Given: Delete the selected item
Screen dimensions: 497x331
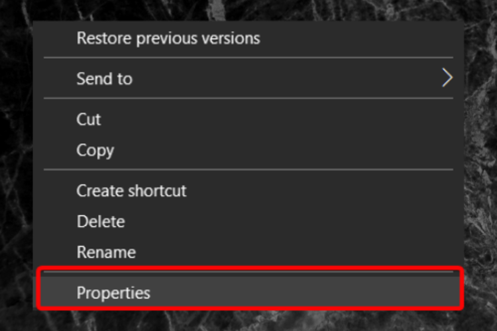Looking at the screenshot, I should coord(248,221).
